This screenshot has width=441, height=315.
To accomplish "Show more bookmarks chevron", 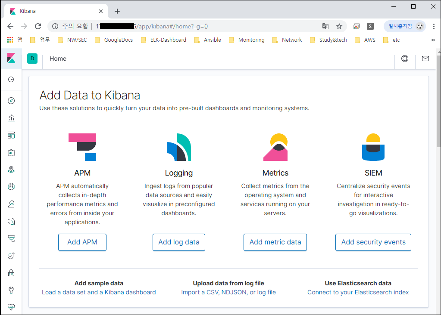I will [x=433, y=40].
